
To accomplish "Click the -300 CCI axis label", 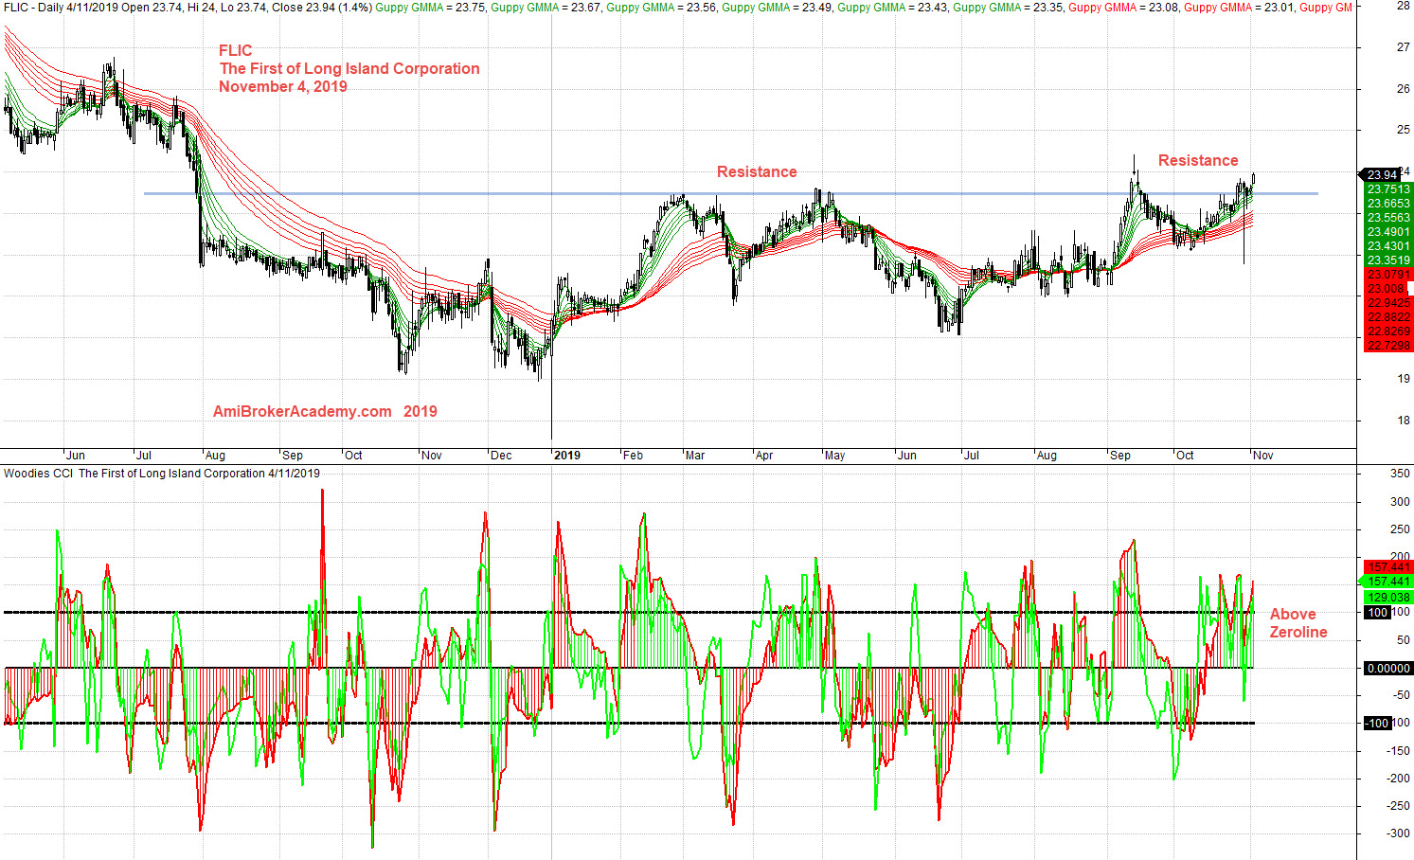I will (x=1398, y=833).
